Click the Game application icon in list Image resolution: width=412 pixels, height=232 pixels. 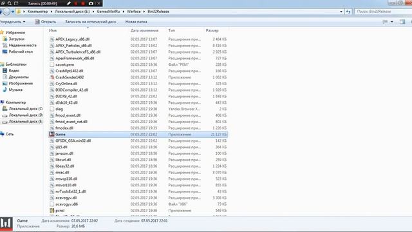pos(51,134)
